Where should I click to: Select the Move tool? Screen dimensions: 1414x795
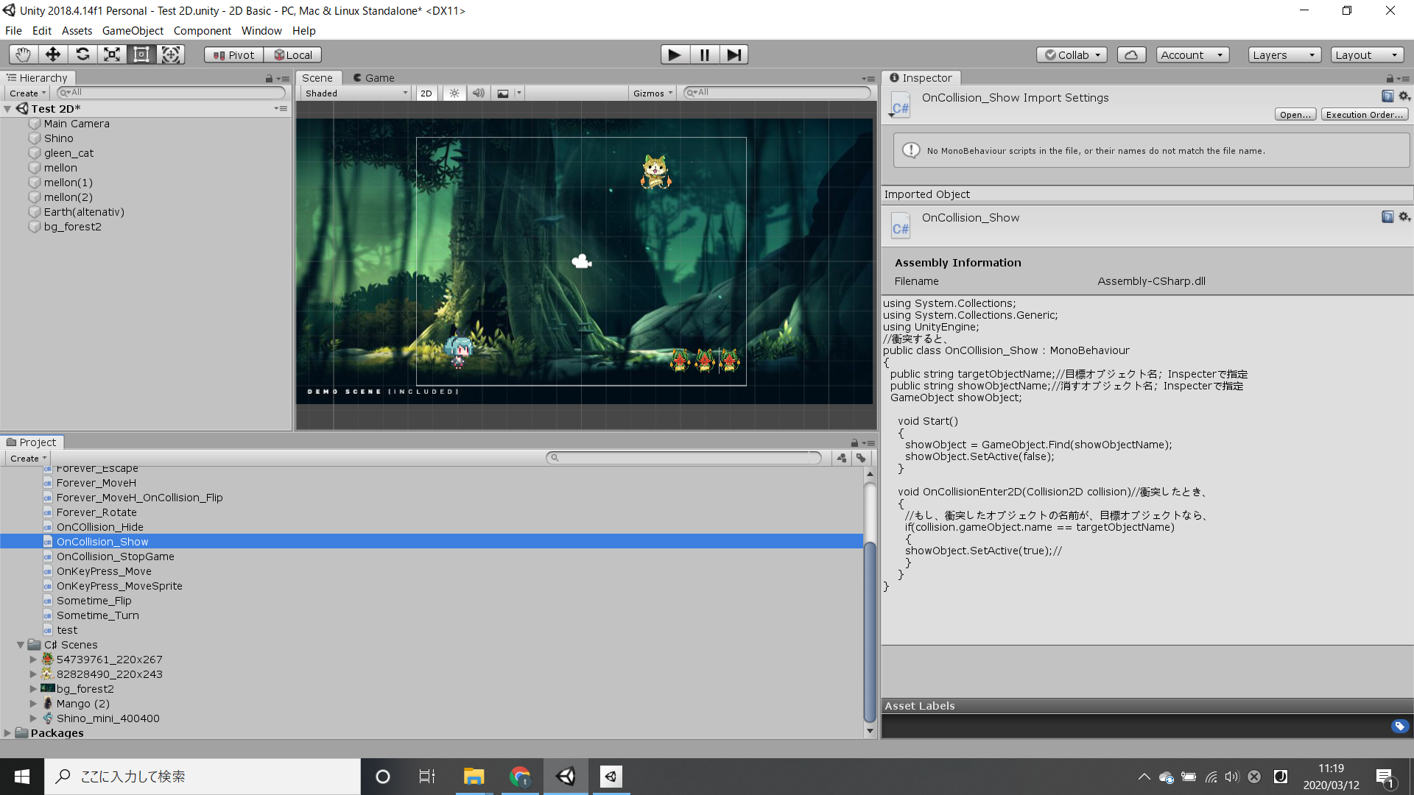pos(52,54)
